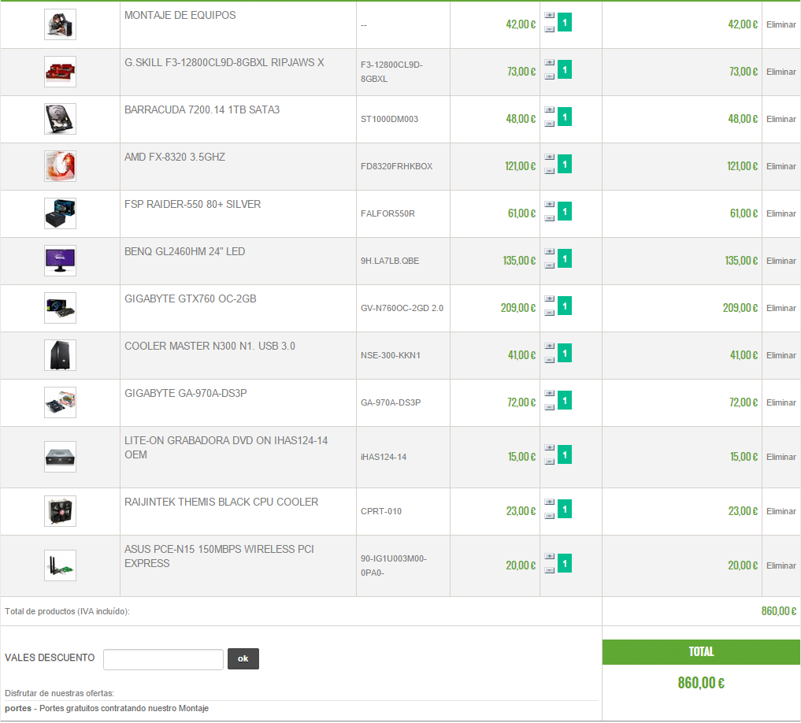Select the quantity box for AMD FX-8320
This screenshot has width=801, height=723.
point(565,164)
